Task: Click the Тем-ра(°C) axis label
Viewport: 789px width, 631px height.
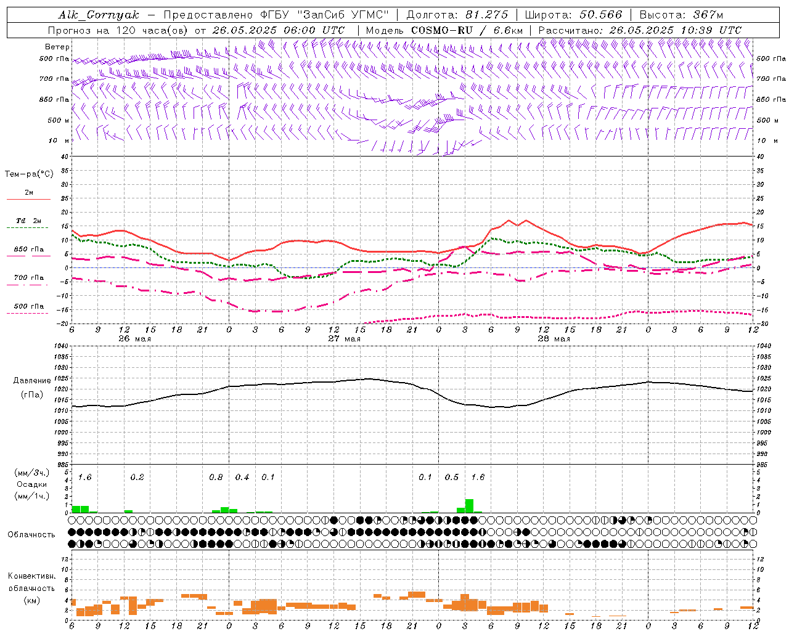Action: (x=29, y=174)
